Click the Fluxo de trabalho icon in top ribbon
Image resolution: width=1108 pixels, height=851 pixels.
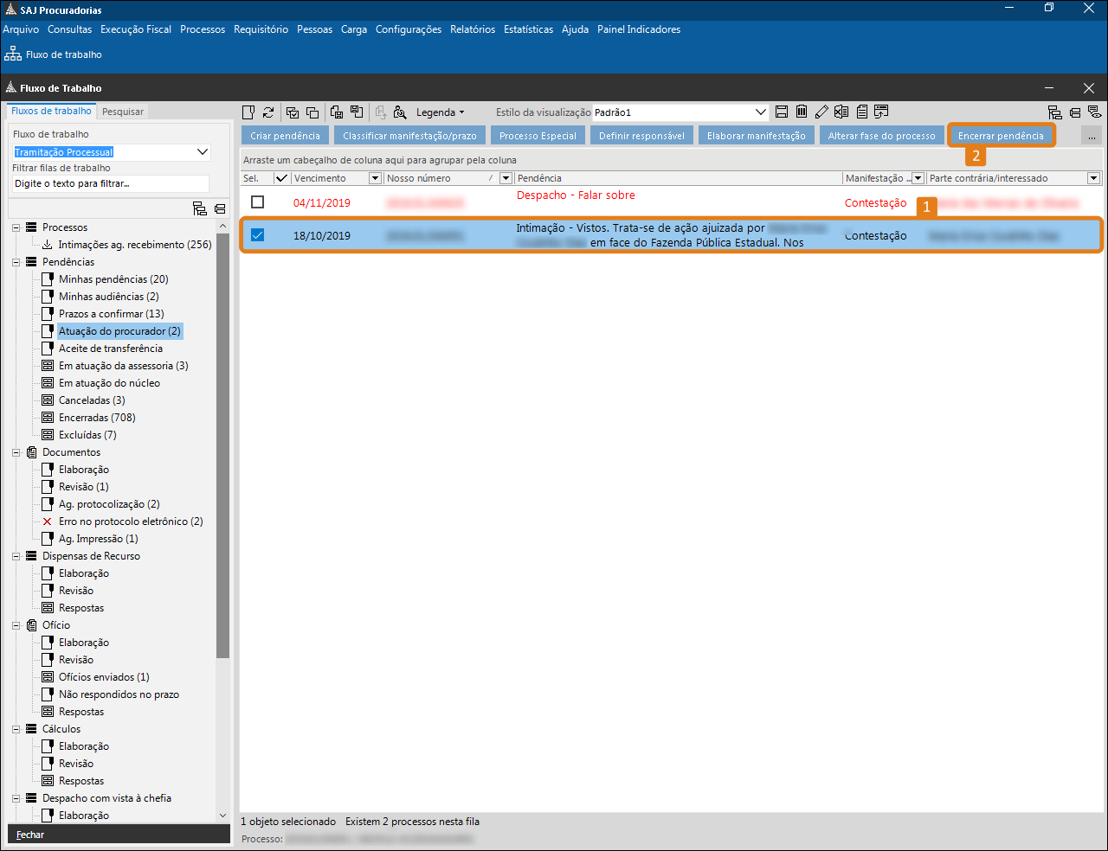[x=13, y=54]
